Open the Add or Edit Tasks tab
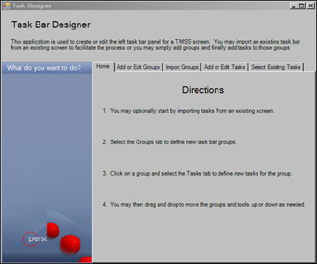This screenshot has height=264, width=317. 225,67
